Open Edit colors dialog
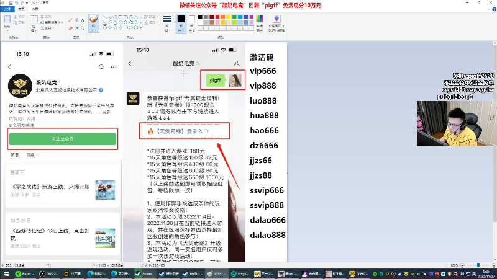The image size is (497, 279). pos(260,23)
